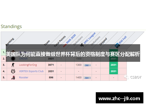Select the 3531 total points cell
This screenshot has height=106, width=146.
(51, 59)
